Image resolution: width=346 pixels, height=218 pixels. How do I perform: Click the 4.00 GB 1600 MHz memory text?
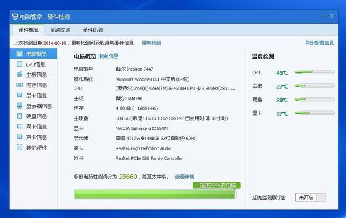(x=137, y=108)
